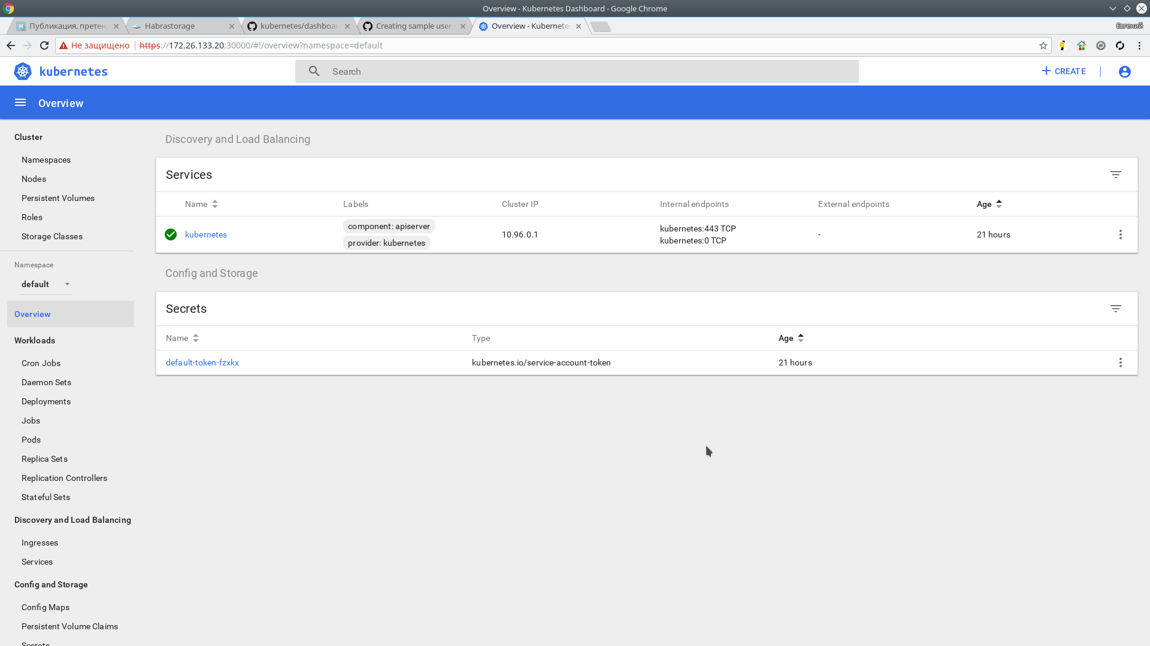
Task: Click the not secure warning icon
Action: click(63, 45)
